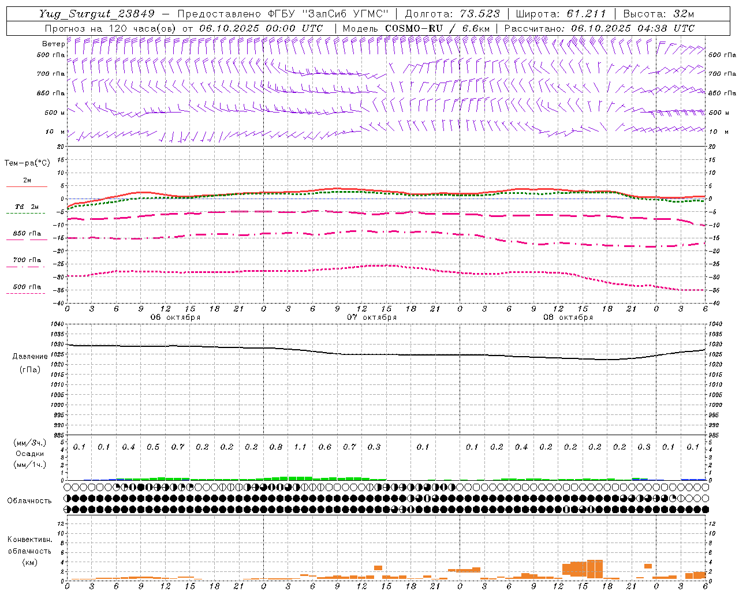Select the 10 м wind level label on left
Screen dimensions: 739x591
point(55,132)
